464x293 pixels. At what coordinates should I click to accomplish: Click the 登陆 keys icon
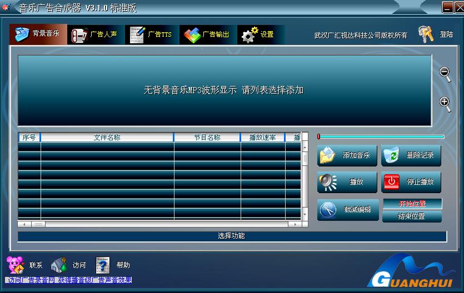pyautogui.click(x=426, y=34)
